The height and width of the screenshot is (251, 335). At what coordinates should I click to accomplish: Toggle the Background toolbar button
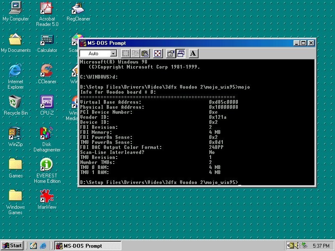[180, 54]
